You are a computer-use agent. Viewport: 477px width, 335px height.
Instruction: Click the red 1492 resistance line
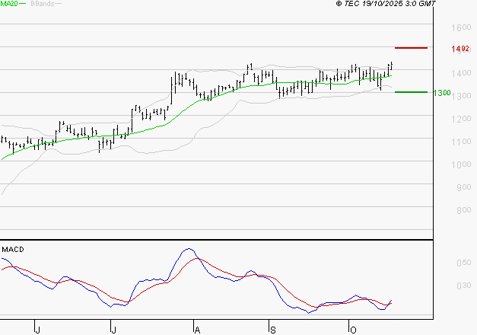[411, 48]
